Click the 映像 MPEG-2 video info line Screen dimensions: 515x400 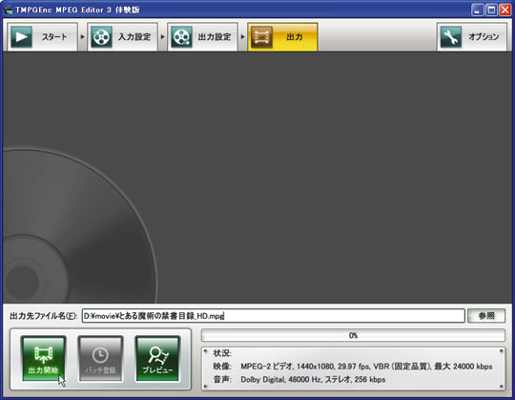point(353,367)
